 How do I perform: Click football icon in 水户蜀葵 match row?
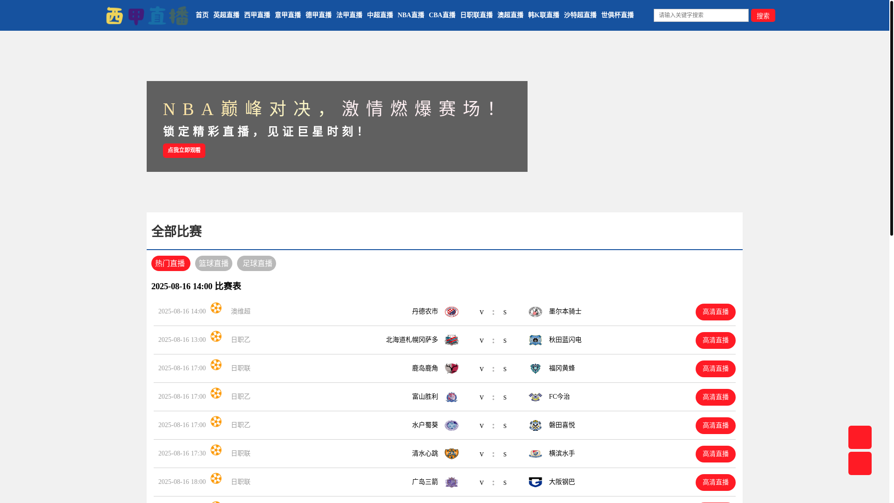[216, 421]
